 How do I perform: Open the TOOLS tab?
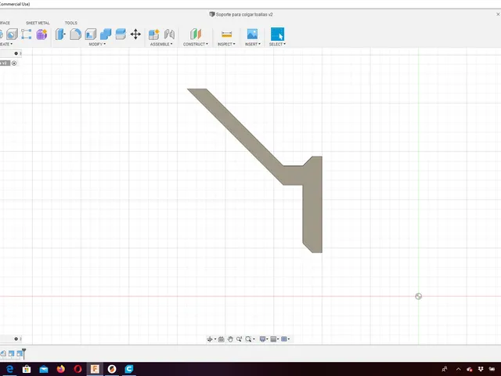71,23
